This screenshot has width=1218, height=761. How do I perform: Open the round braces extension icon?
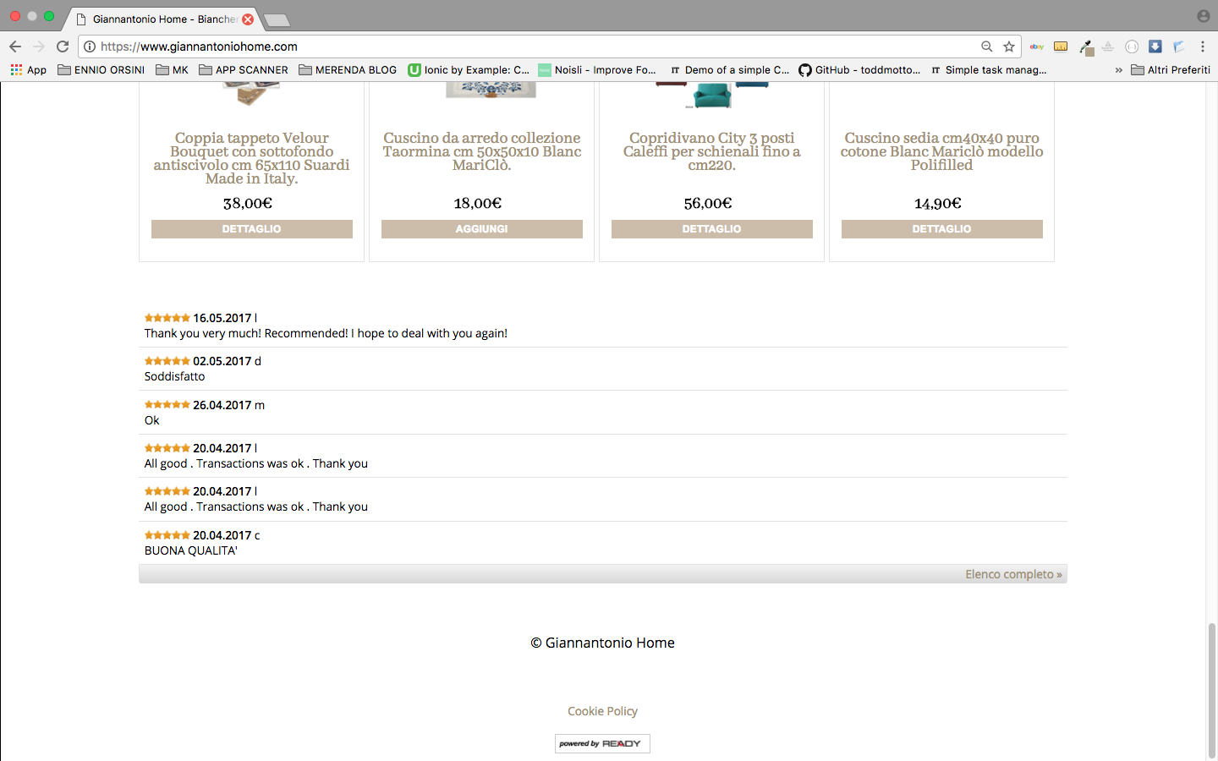click(x=1132, y=47)
